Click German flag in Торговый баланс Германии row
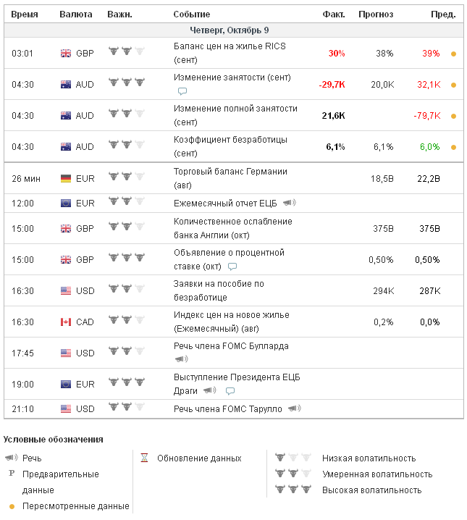 coord(66,177)
